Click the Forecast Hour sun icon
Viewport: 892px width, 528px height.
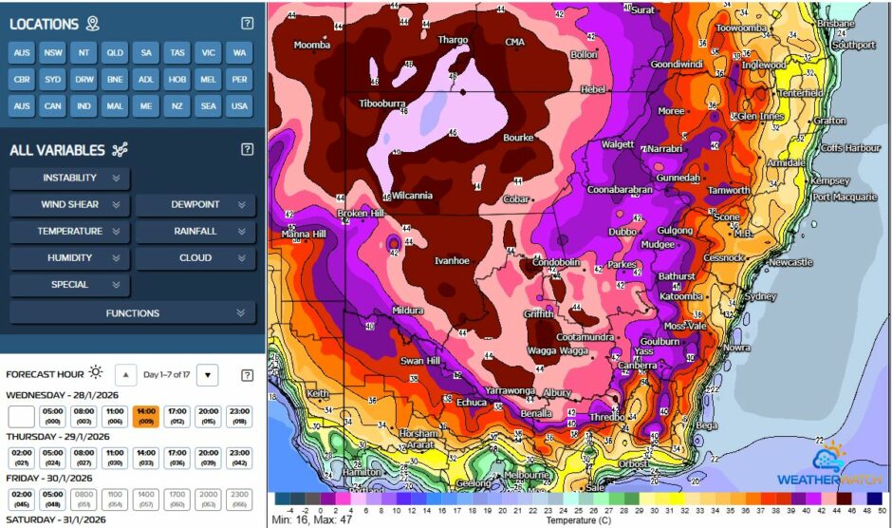[x=95, y=372]
